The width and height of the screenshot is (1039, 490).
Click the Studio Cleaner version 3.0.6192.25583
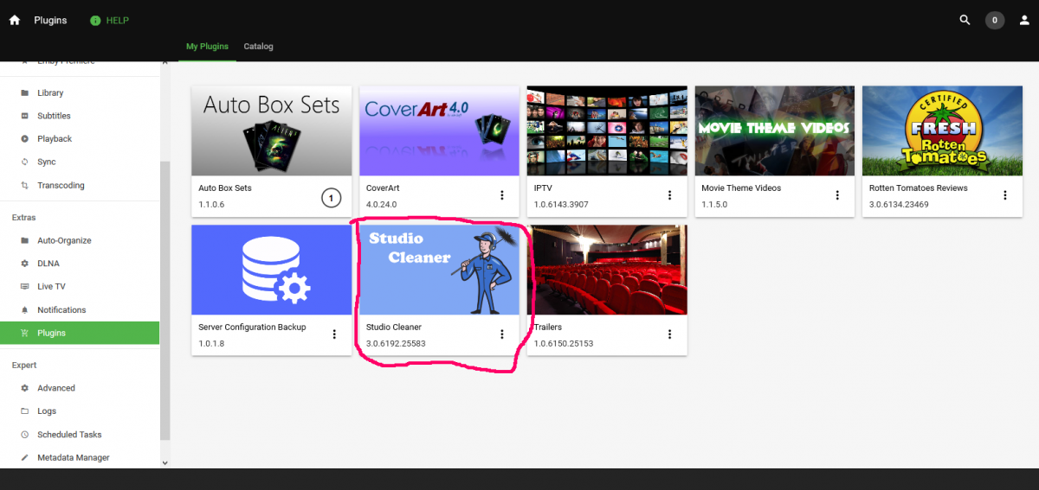396,343
